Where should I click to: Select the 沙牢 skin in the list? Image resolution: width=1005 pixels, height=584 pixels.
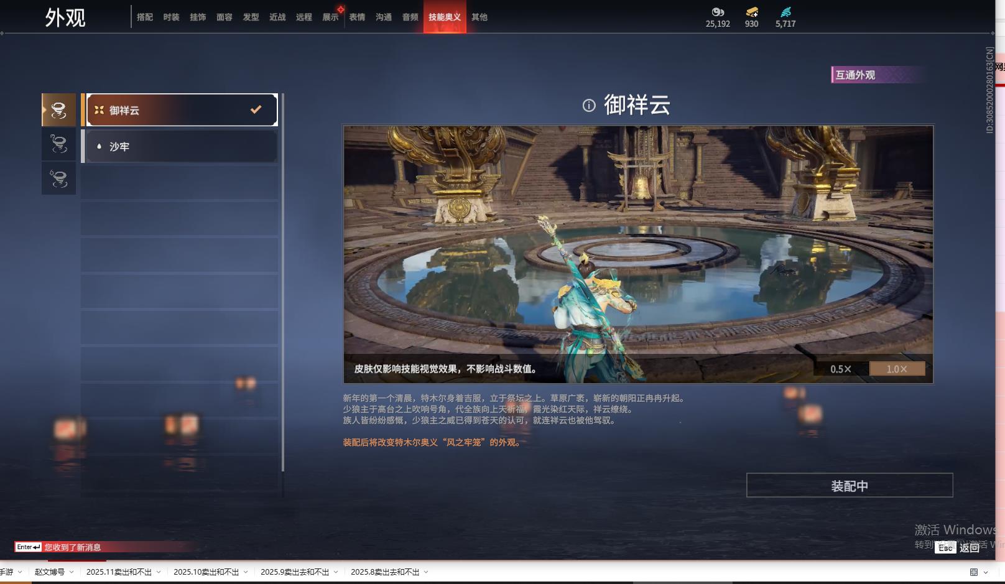point(180,147)
